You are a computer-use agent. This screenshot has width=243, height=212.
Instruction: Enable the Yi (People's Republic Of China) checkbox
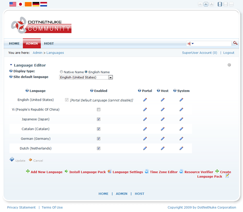point(98,110)
